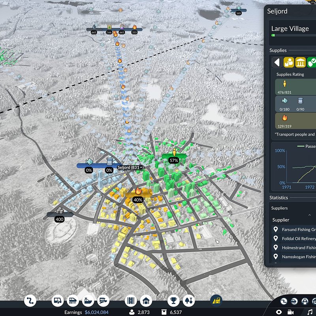The height and width of the screenshot is (316, 316).
Task: Collapse the Supplier column sort chevron
Action: 310,215
